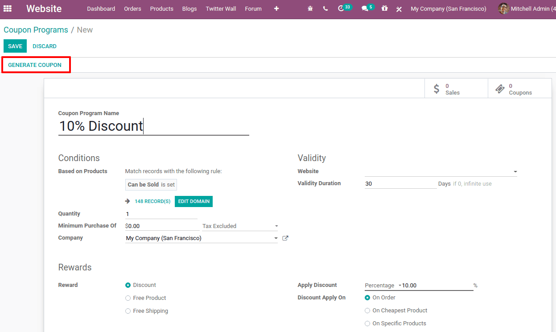The image size is (556, 332).
Task: Click the 'New' breadcrumb text
Action: click(x=85, y=30)
